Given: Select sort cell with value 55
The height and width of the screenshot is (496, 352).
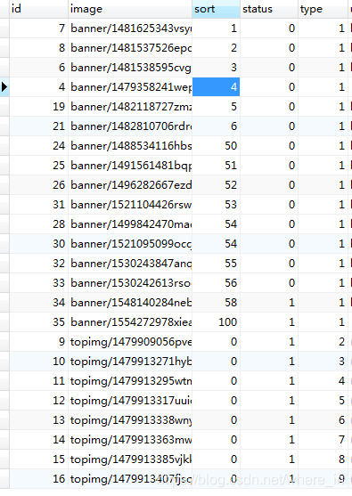Looking at the screenshot, I should point(216,264).
